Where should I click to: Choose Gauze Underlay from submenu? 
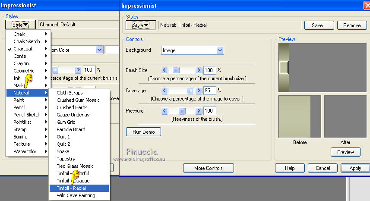point(79,115)
